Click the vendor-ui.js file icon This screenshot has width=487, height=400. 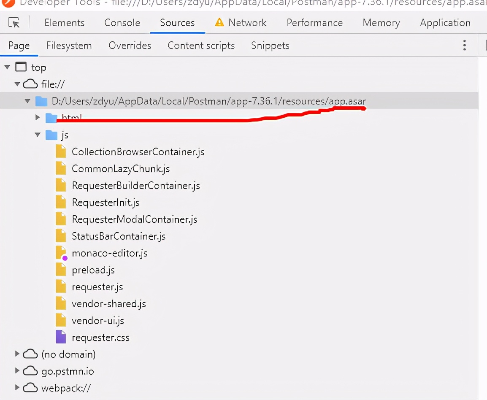tap(61, 321)
